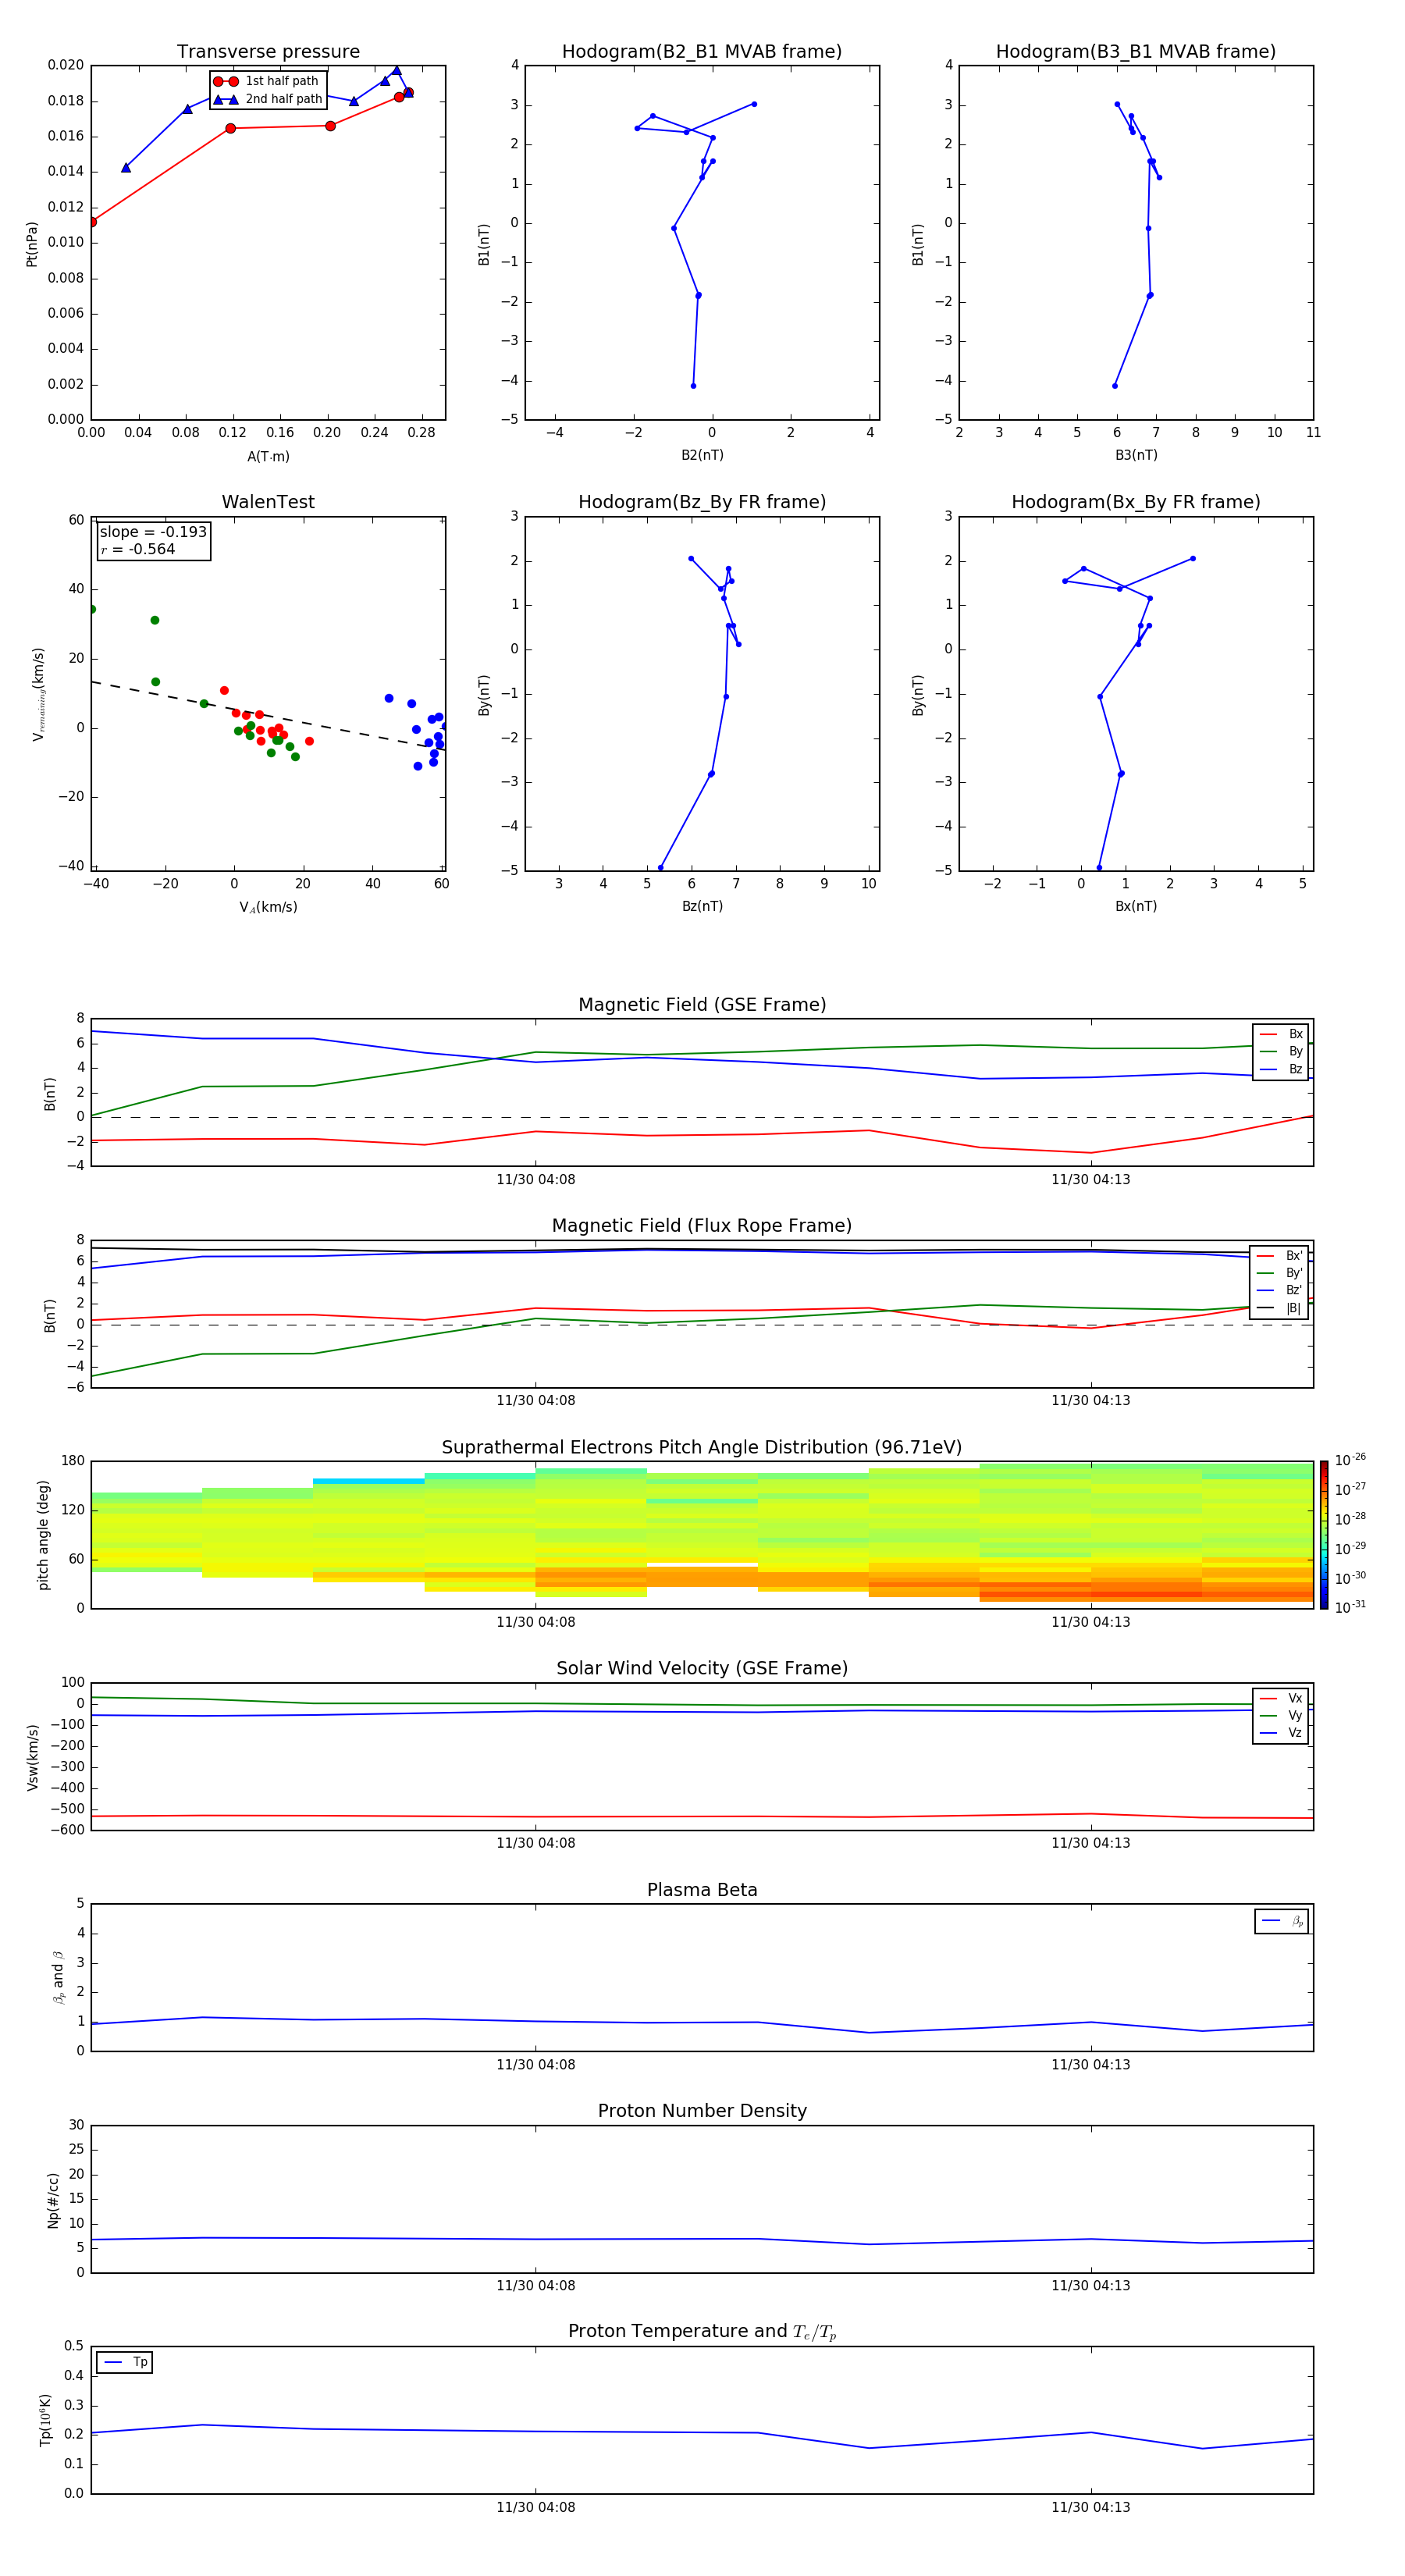The image size is (1405, 2576).
Task: Click the dashed fit line in WalenTest plot
Action: (x=268, y=715)
